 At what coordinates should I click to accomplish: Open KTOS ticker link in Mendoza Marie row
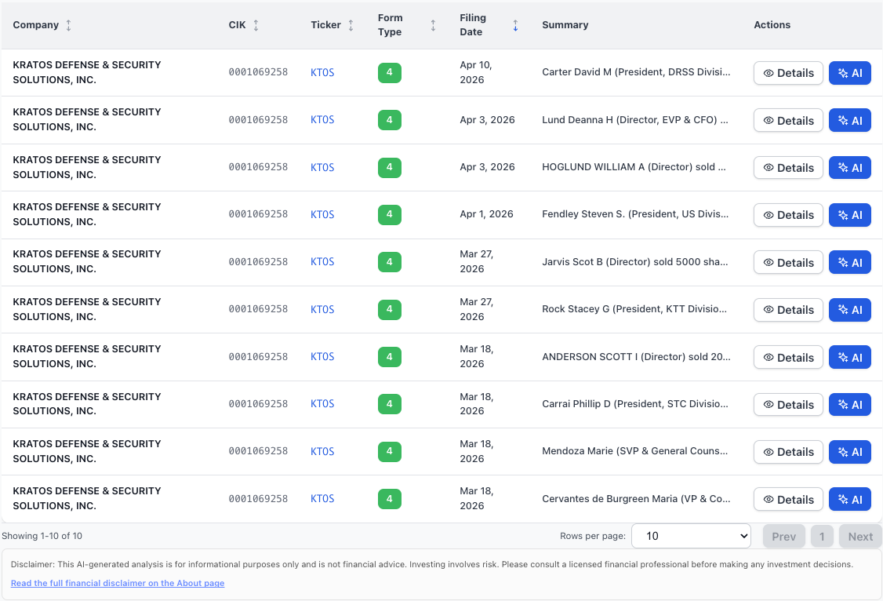(322, 451)
